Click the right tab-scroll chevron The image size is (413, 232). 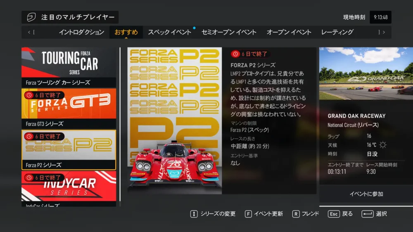tap(384, 32)
